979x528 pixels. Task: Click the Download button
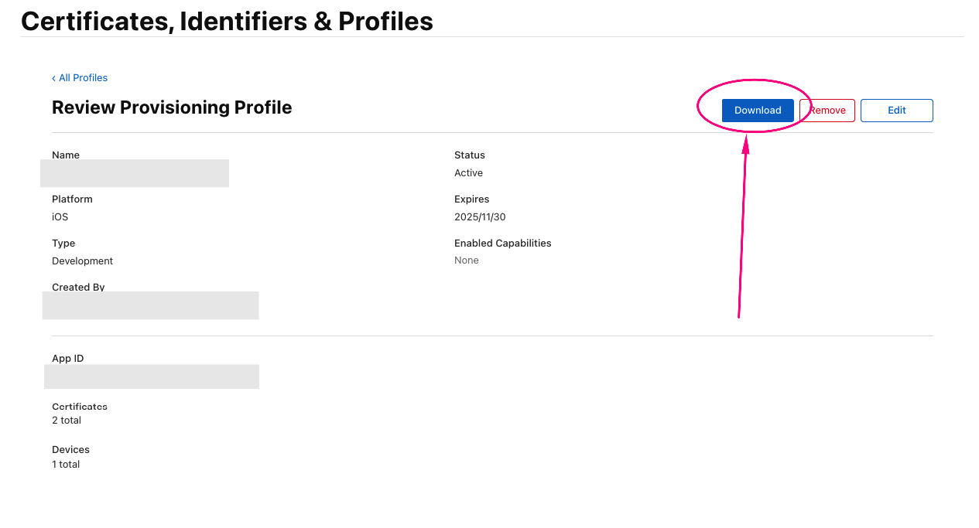757,110
